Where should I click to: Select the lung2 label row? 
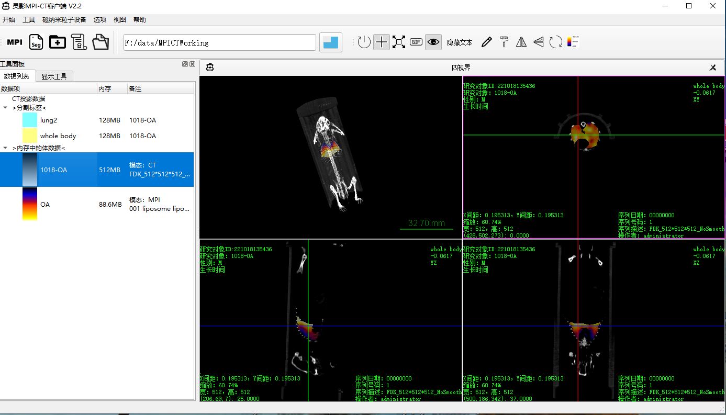coord(97,120)
